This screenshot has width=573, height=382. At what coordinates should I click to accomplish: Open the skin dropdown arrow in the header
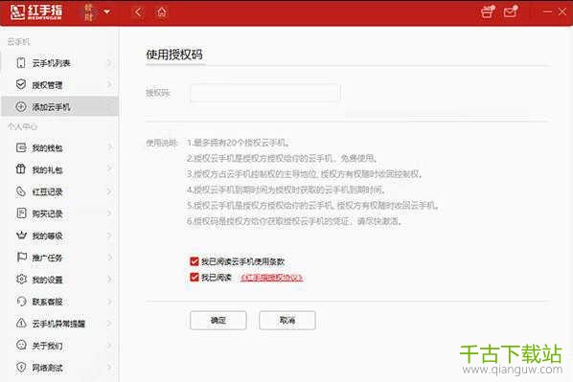(x=106, y=11)
